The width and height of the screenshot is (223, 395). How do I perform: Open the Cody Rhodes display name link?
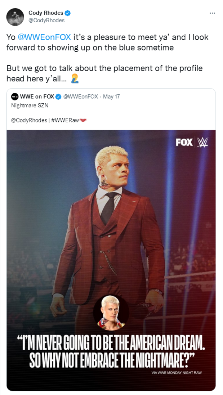tap(46, 13)
